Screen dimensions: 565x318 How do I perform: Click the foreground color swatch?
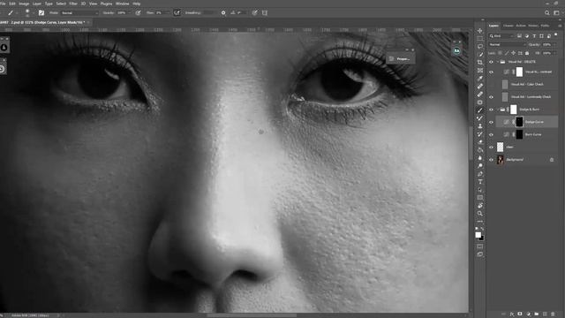click(478, 235)
